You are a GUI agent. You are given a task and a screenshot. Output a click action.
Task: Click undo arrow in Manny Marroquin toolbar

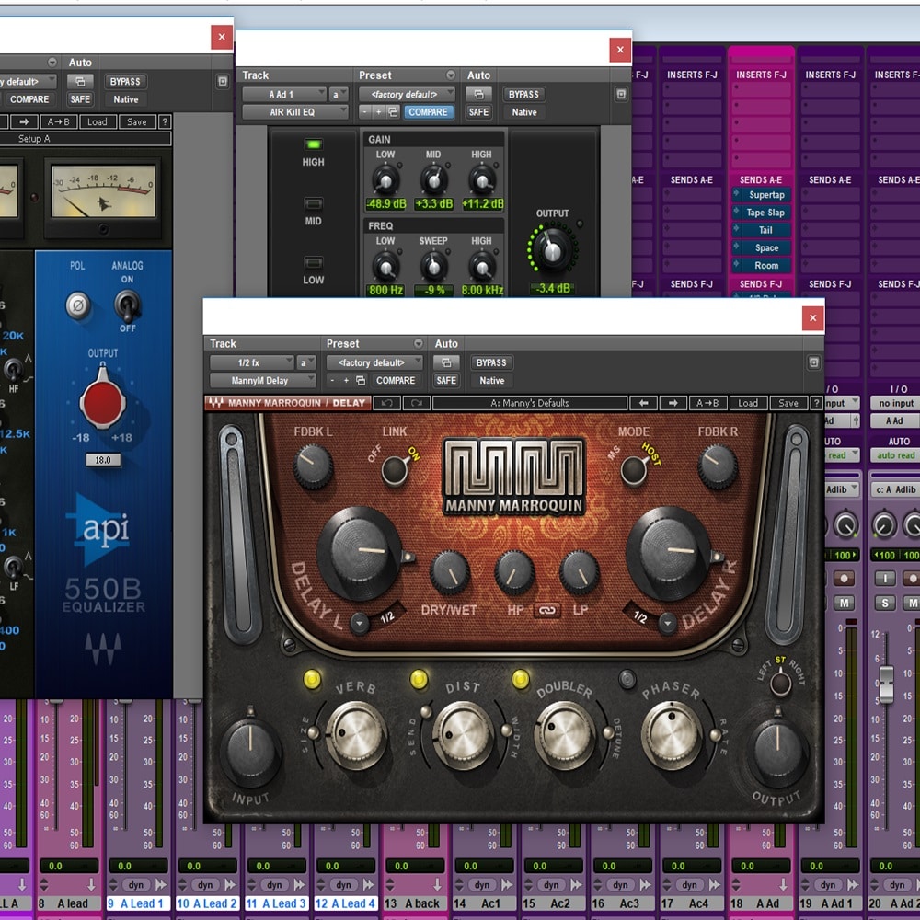[387, 403]
